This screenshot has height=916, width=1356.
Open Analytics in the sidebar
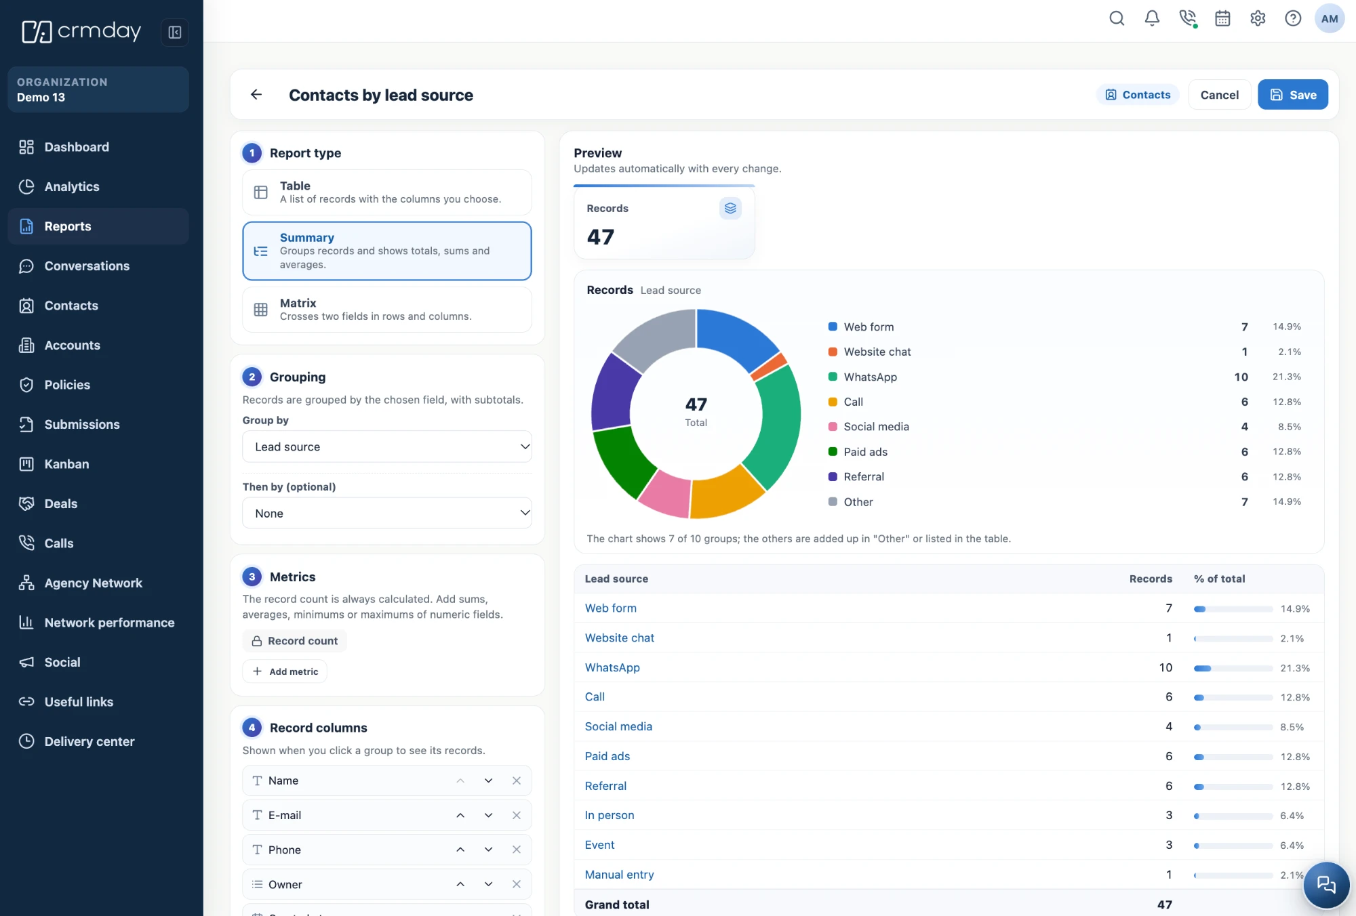(x=98, y=186)
